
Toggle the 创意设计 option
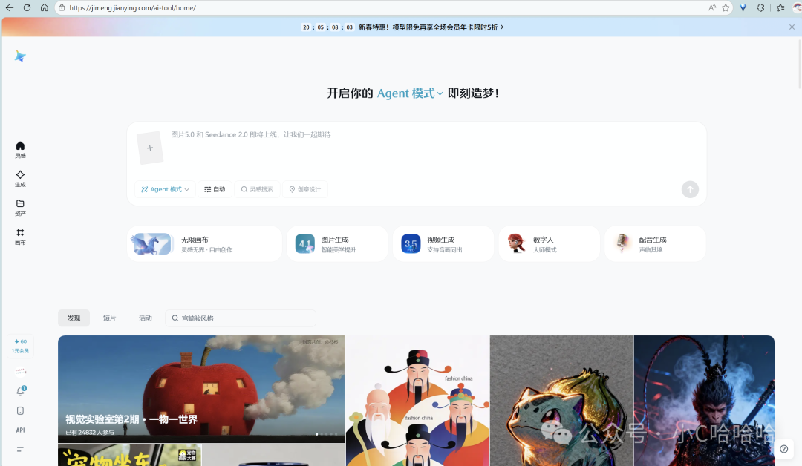(305, 189)
